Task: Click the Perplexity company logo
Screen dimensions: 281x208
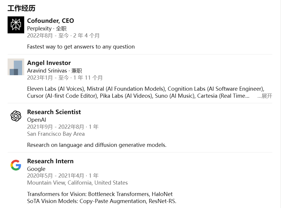Action: [x=16, y=25]
